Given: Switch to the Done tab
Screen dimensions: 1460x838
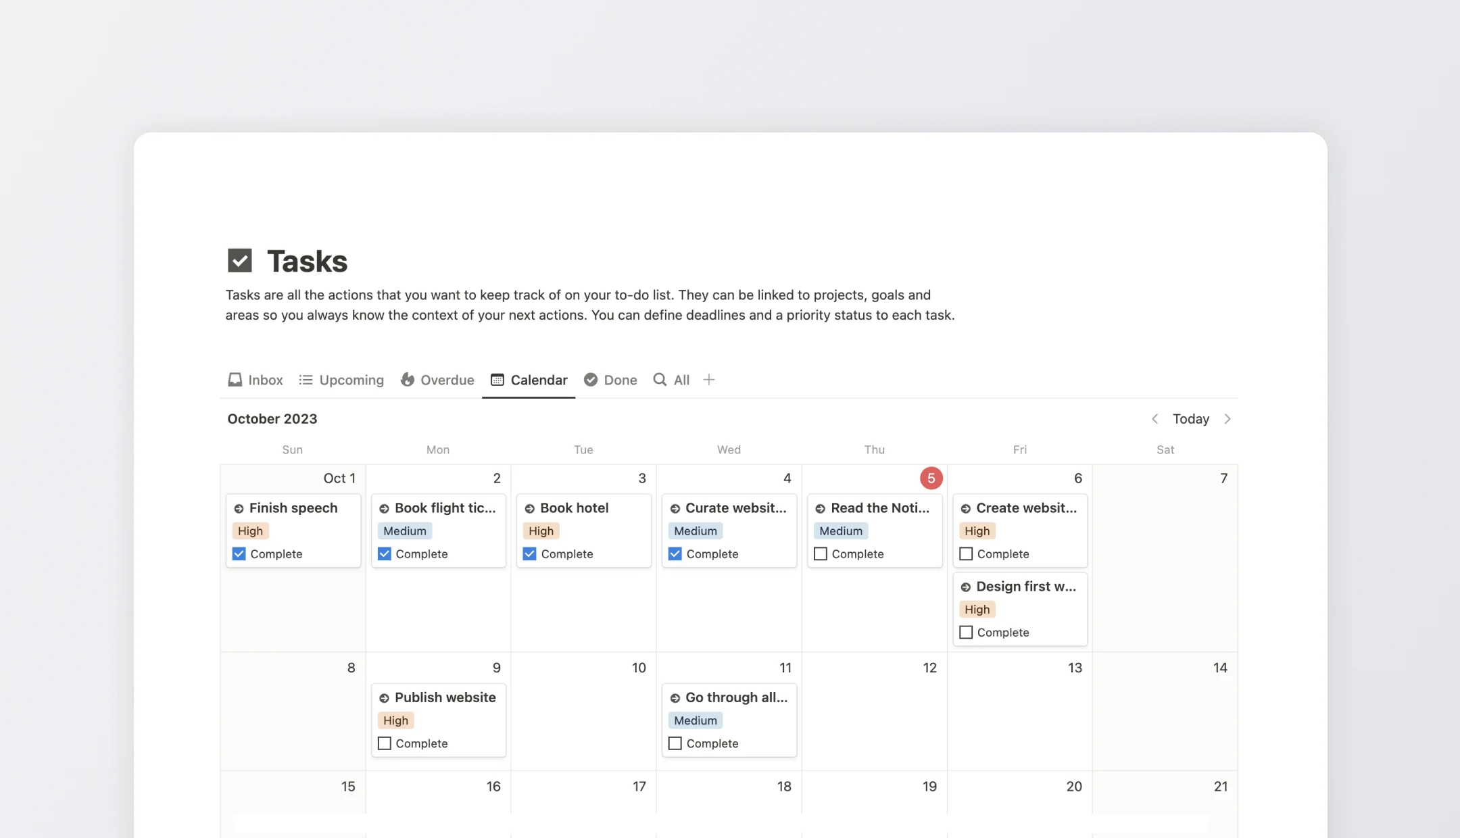Looking at the screenshot, I should (x=620, y=380).
